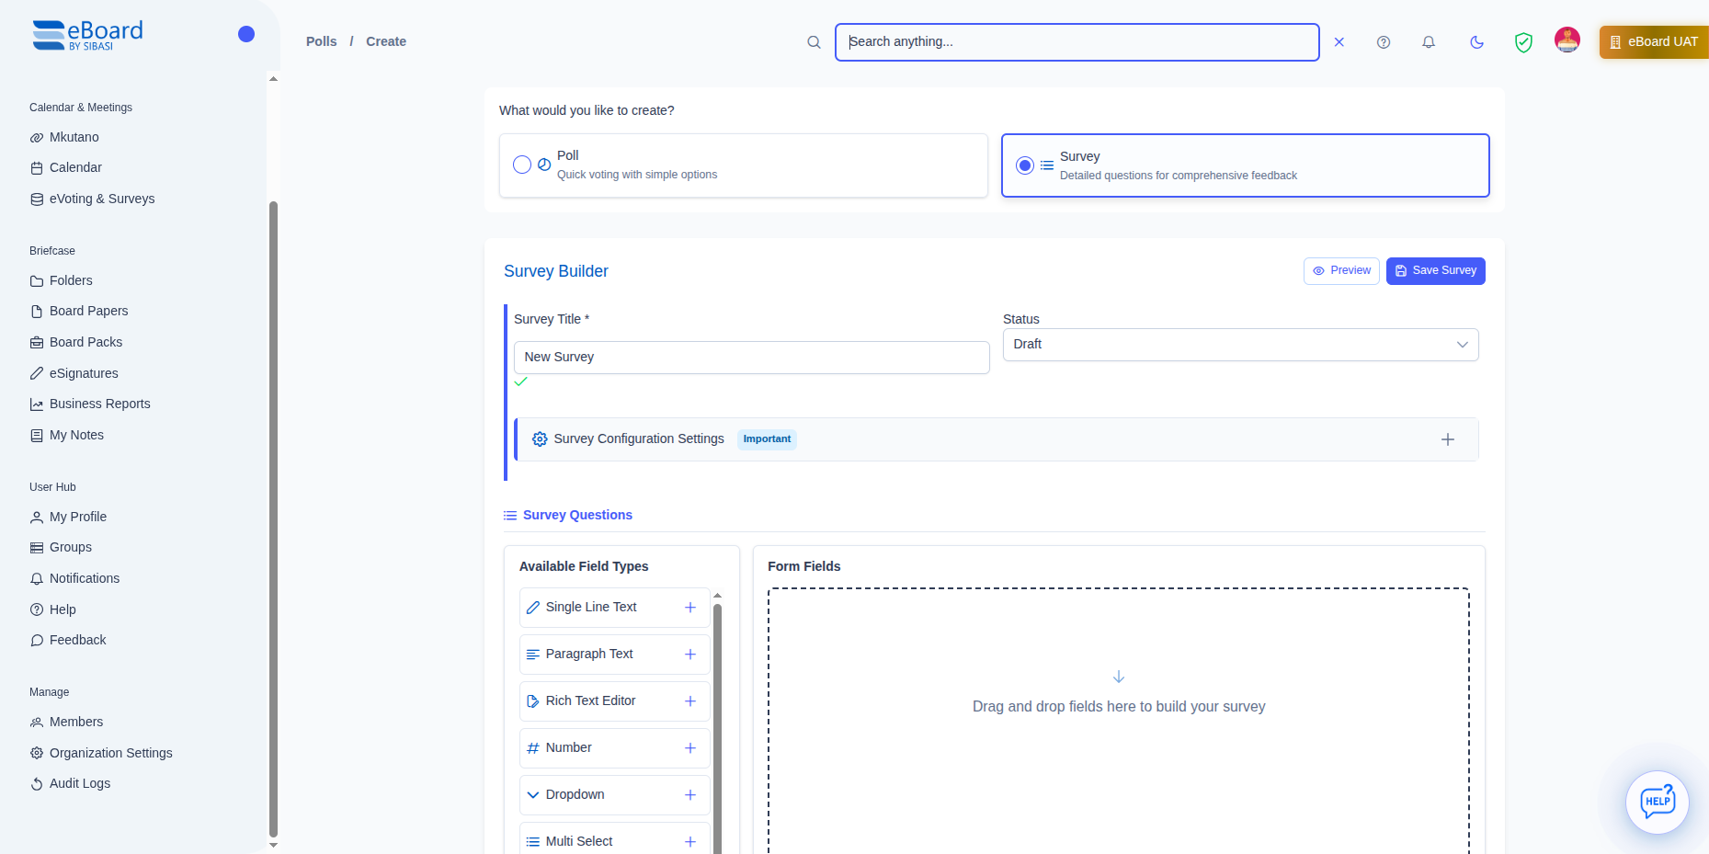Open eVoting & Surveys in sidebar
Image resolution: width=1709 pixels, height=854 pixels.
pyautogui.click(x=101, y=199)
